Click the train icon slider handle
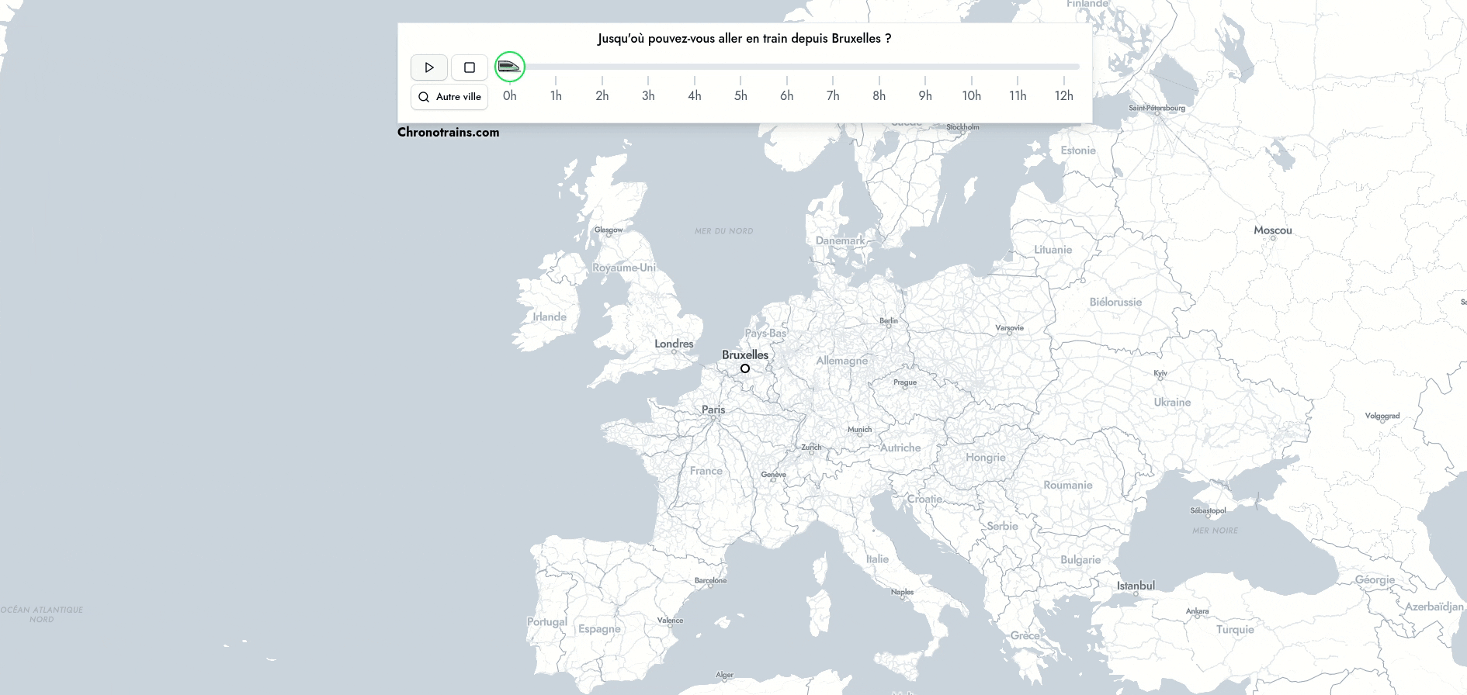Viewport: 1467px width, 695px height. (510, 67)
